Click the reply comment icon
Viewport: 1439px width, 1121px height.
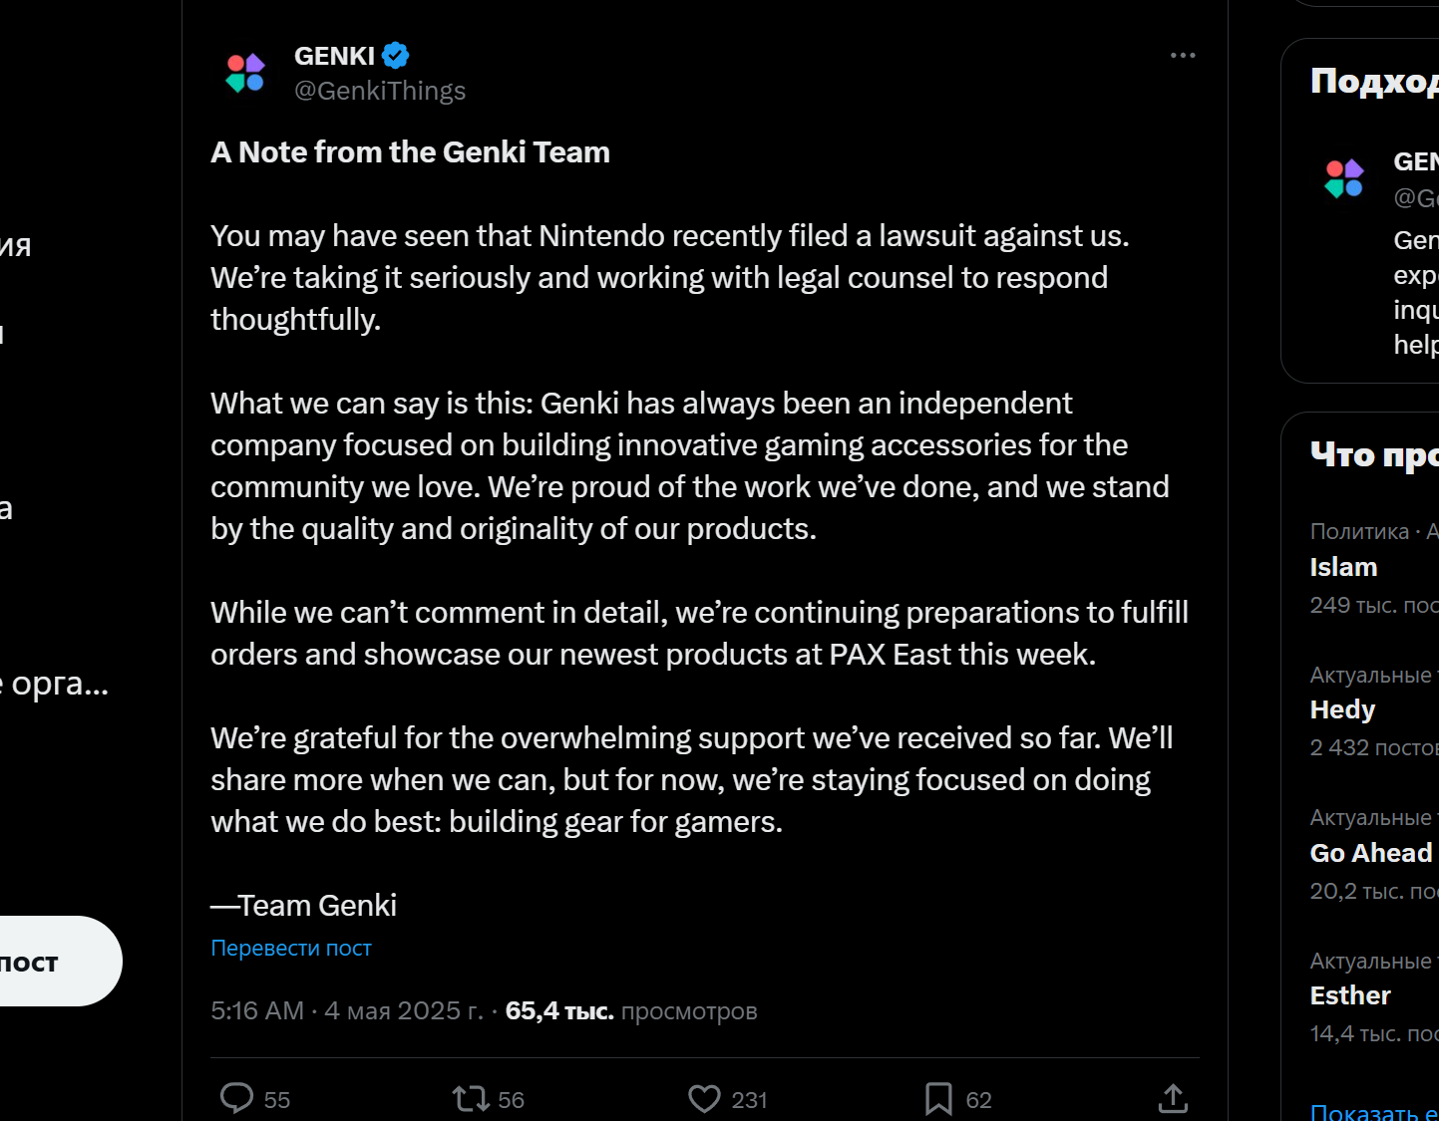click(237, 1098)
